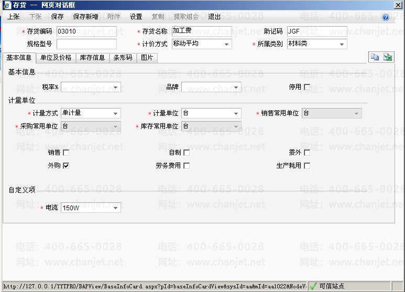Open the 图片 tab
The width and height of the screenshot is (405, 292).
[147, 58]
